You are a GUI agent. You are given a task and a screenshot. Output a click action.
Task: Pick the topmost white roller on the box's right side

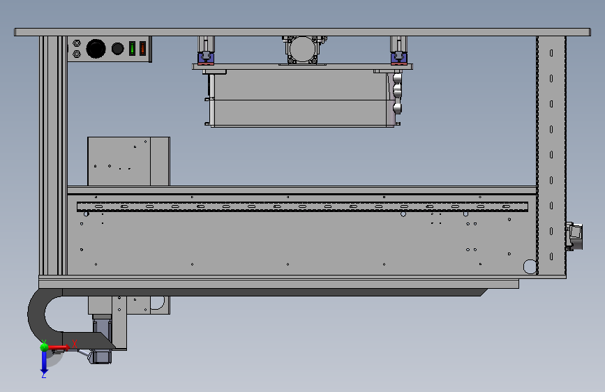pyautogui.click(x=397, y=78)
